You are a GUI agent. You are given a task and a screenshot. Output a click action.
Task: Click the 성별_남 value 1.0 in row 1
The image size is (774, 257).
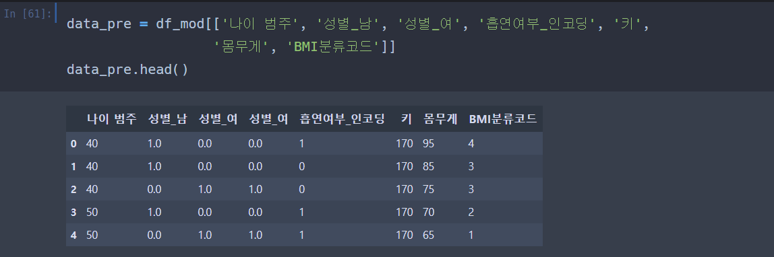[154, 166]
